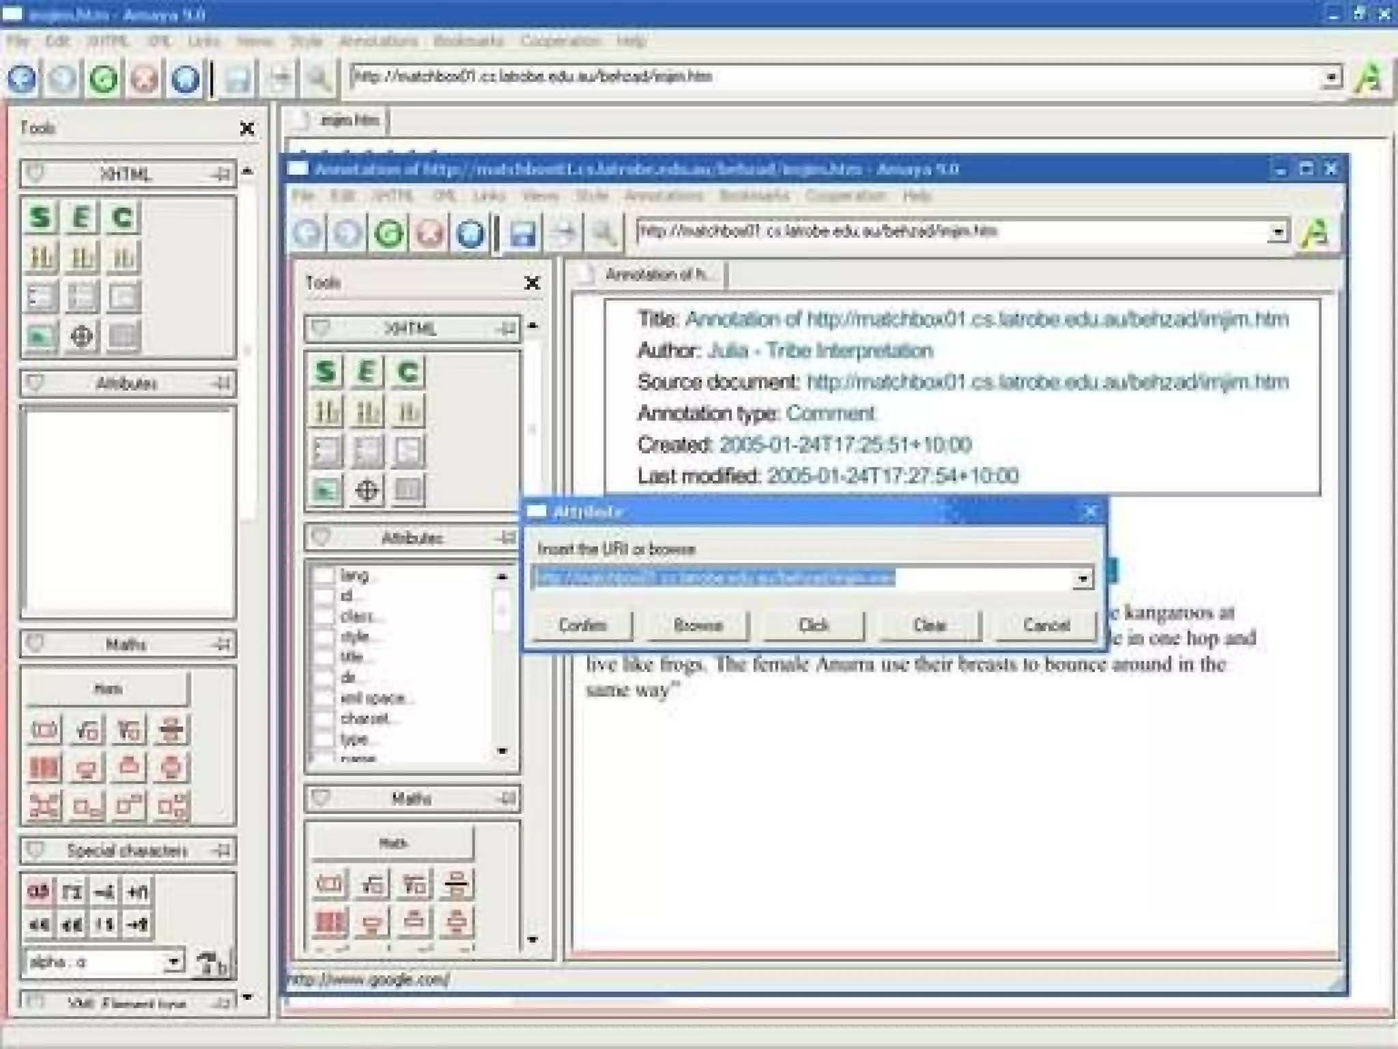Click the target-shaped icon in annotation XHTML panel
Viewport: 1398px width, 1049px height.
click(367, 490)
